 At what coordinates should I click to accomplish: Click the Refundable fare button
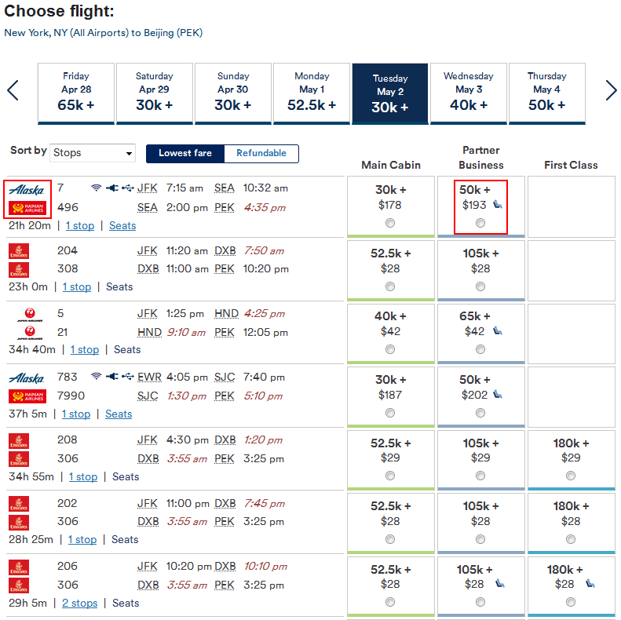click(x=261, y=153)
